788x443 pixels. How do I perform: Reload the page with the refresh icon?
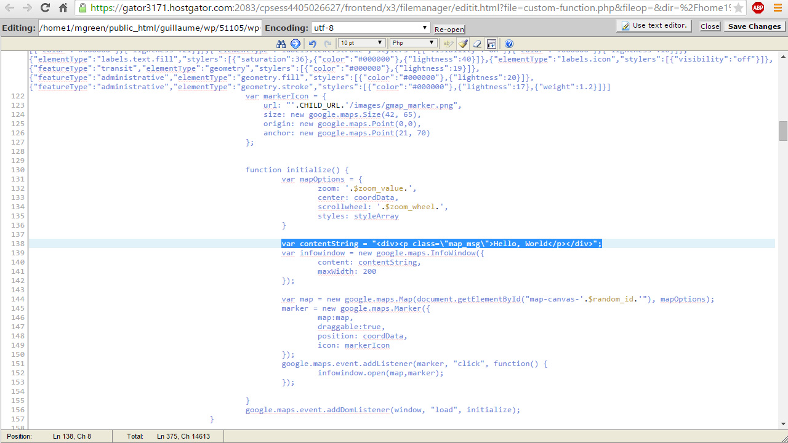pyautogui.click(x=45, y=8)
